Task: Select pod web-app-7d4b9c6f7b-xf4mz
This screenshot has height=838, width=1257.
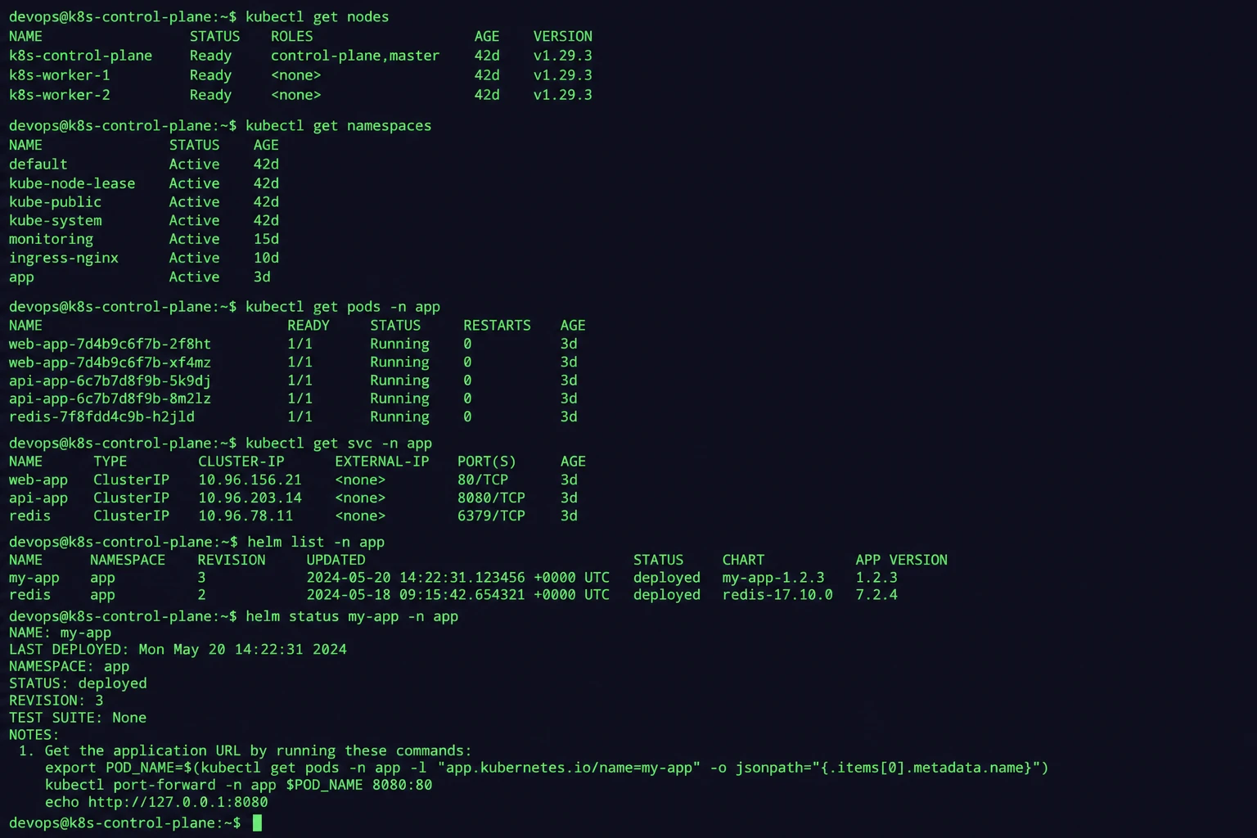Action: tap(110, 363)
